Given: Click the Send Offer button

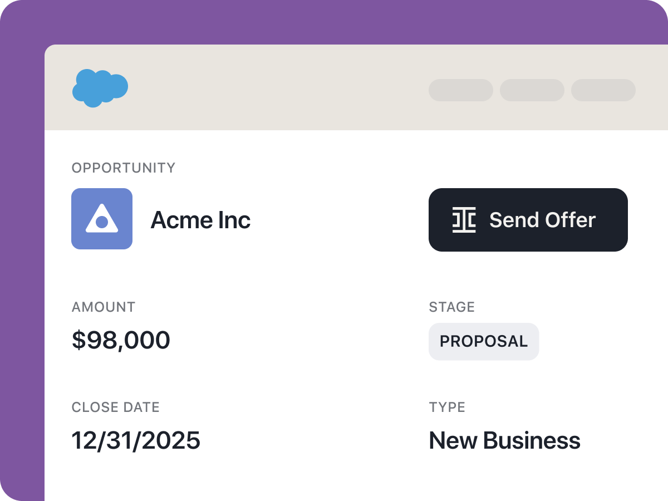Looking at the screenshot, I should pyautogui.click(x=528, y=219).
